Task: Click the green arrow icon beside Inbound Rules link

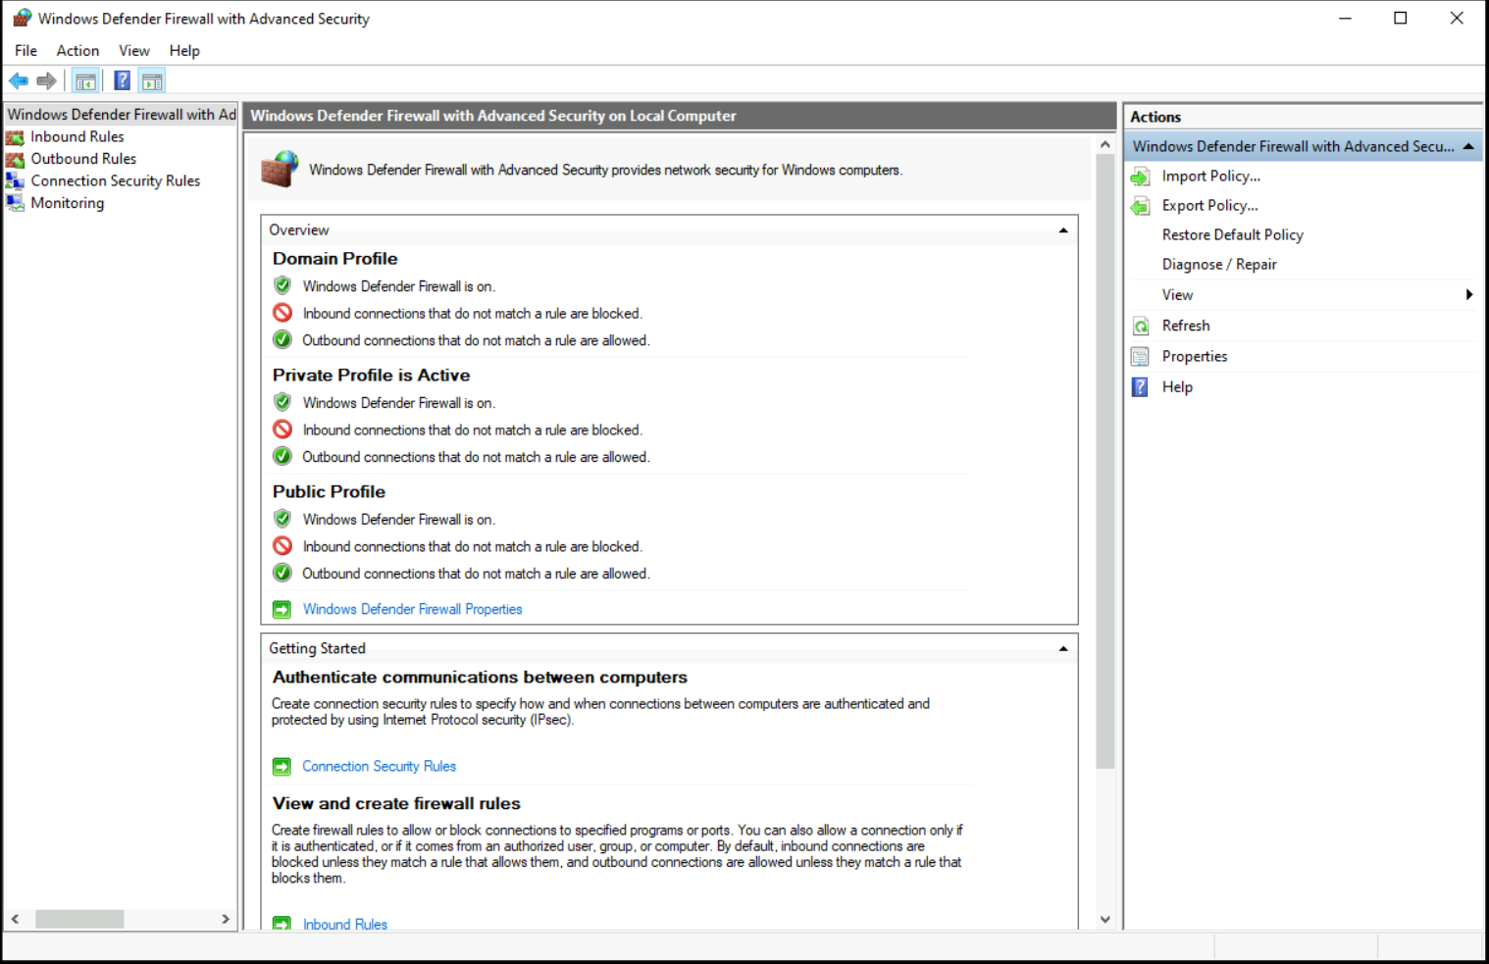Action: [282, 924]
